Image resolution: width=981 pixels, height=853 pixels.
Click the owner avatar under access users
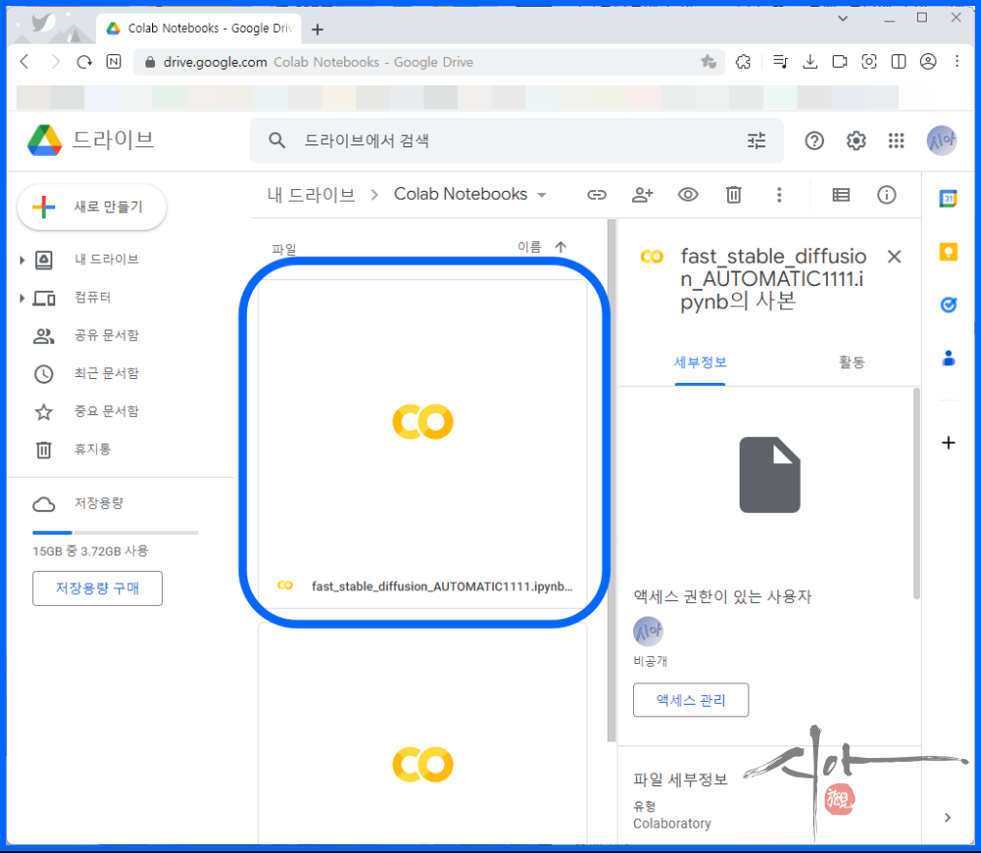pos(649,631)
